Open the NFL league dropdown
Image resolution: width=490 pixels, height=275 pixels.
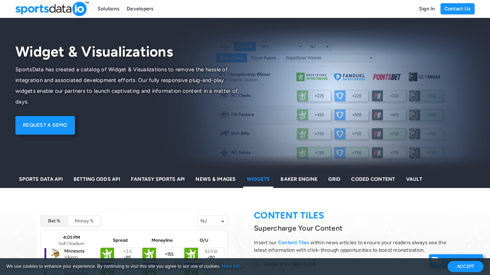(x=282, y=47)
